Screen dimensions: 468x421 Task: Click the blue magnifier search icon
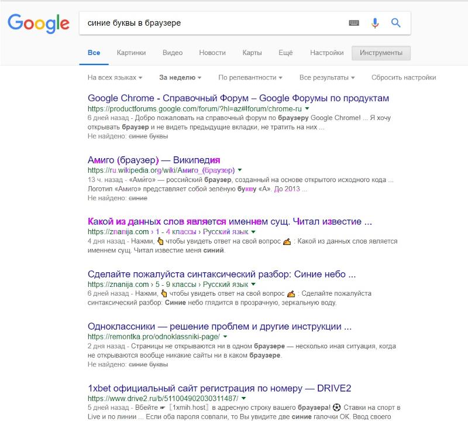(396, 23)
